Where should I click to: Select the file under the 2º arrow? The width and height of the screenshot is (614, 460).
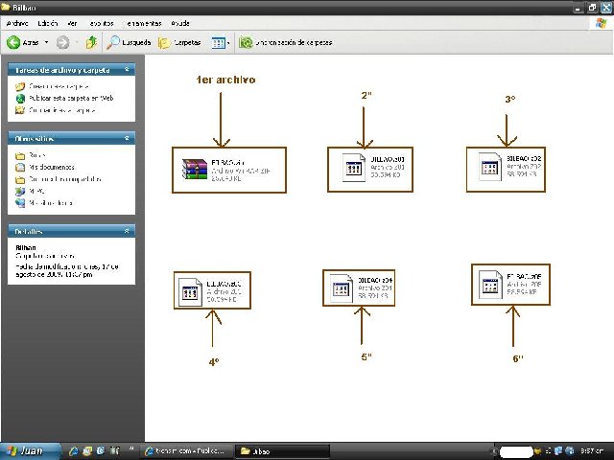[350, 169]
